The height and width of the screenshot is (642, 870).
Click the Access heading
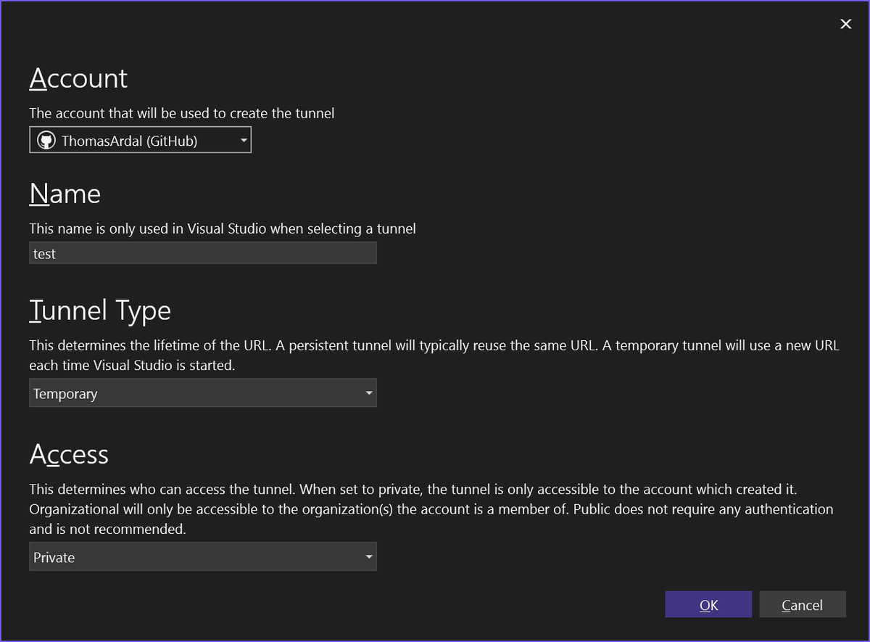click(x=69, y=455)
